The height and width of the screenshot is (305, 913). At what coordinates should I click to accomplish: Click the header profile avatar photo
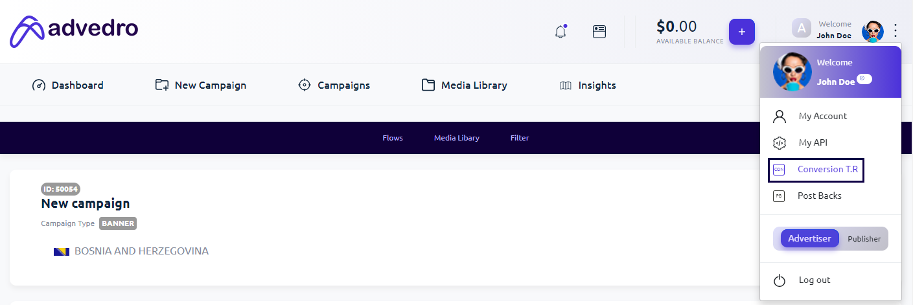(x=872, y=30)
